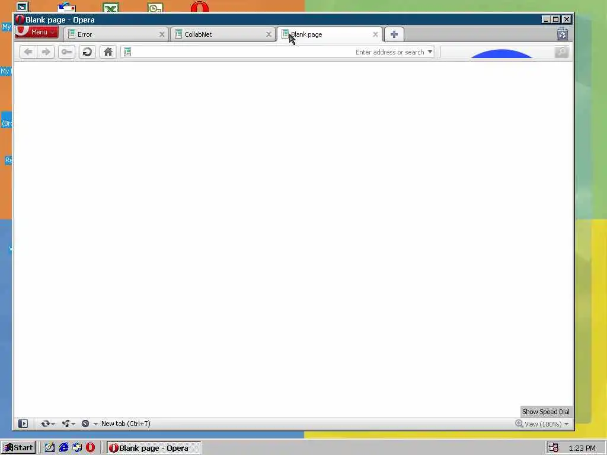Close the Blank page tab

[375, 34]
